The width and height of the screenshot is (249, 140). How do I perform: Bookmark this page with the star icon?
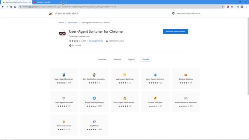pos(223,7)
